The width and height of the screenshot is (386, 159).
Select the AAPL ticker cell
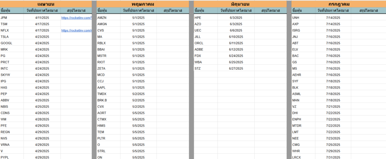(x=109, y=88)
